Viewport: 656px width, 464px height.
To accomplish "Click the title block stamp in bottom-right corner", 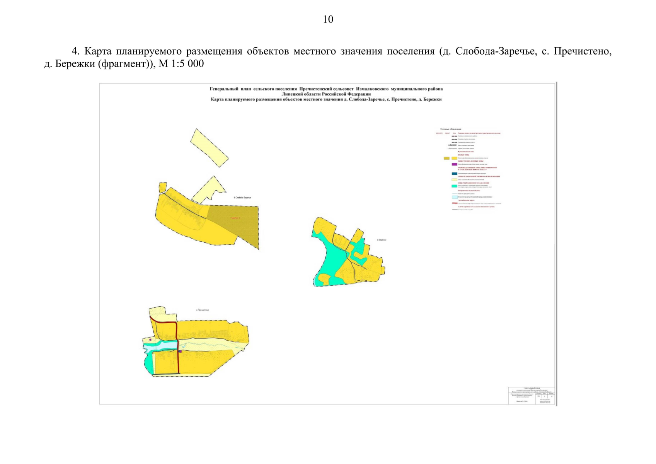I will pos(531,396).
